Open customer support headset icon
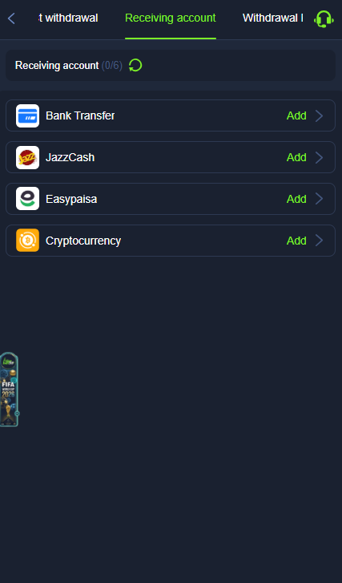Viewport: 342px width, 583px height. (x=324, y=18)
